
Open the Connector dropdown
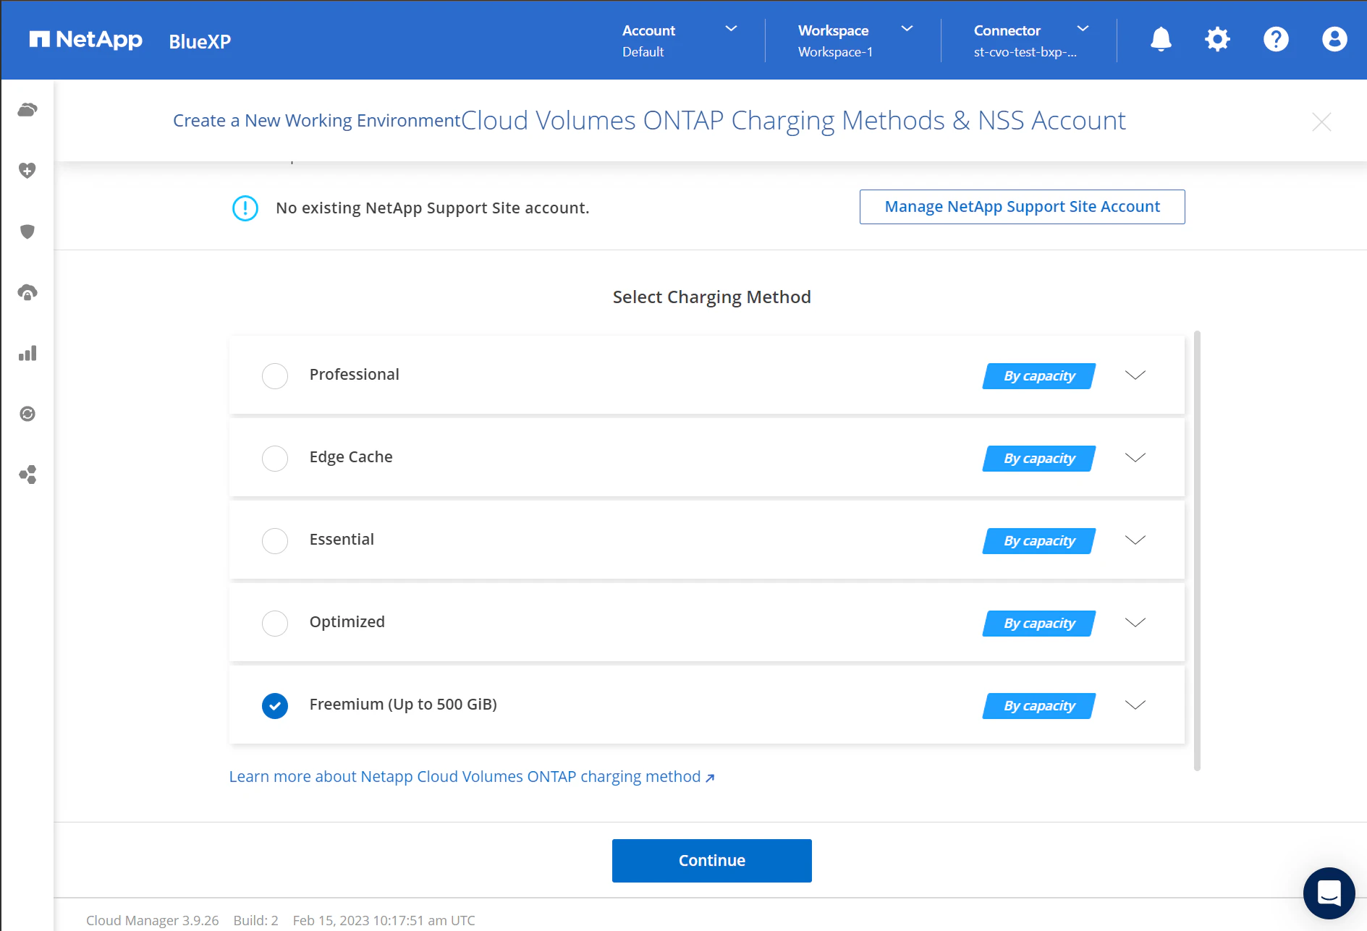click(x=1031, y=41)
